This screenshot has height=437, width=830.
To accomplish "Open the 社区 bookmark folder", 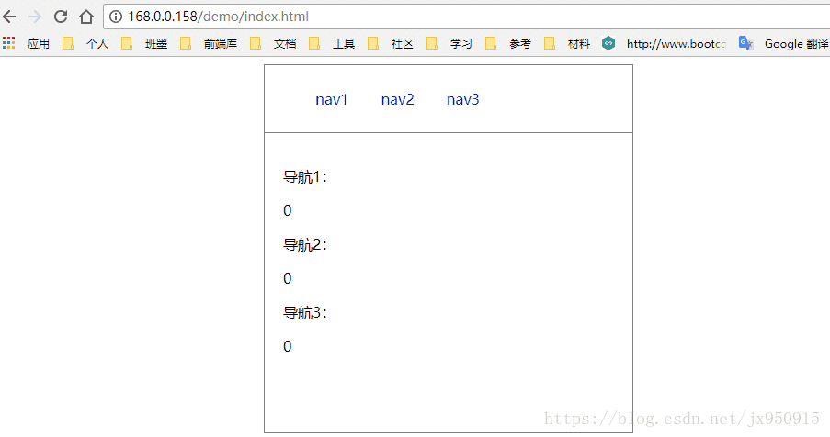I will pos(391,43).
